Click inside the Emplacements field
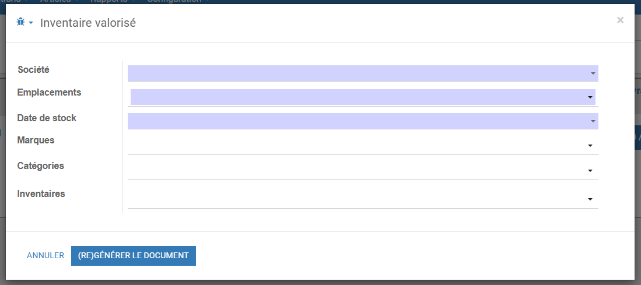This screenshot has height=285, width=641. coord(363,97)
